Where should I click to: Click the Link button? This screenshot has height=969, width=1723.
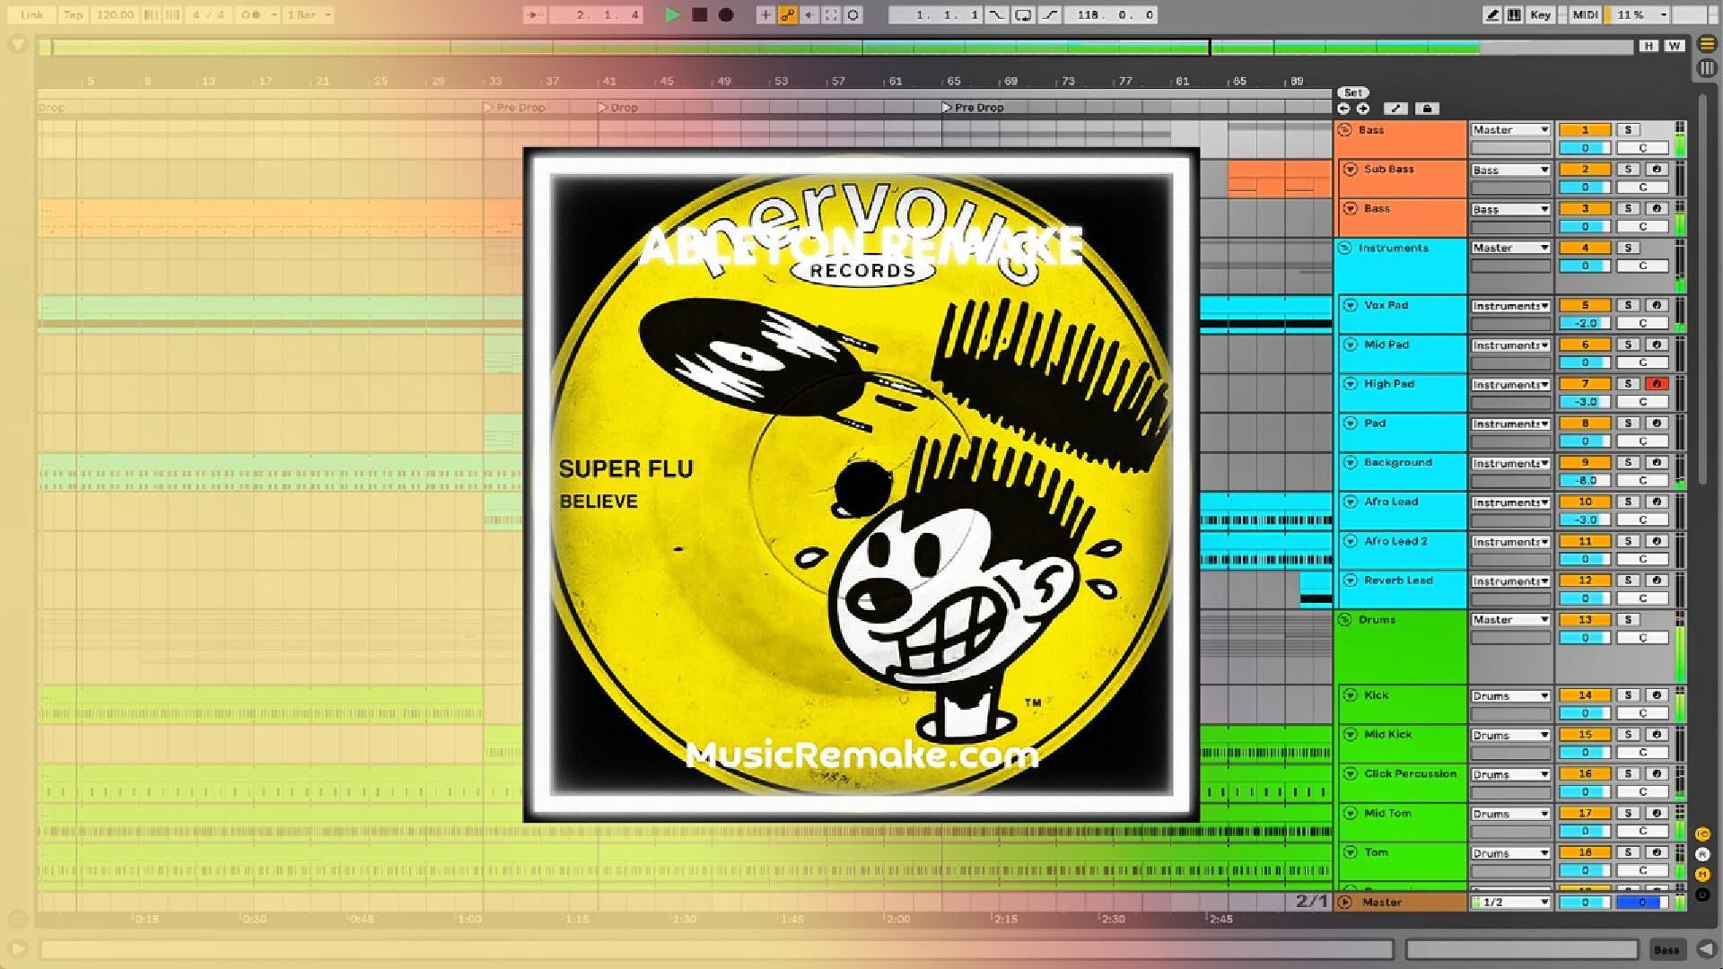pos(31,14)
